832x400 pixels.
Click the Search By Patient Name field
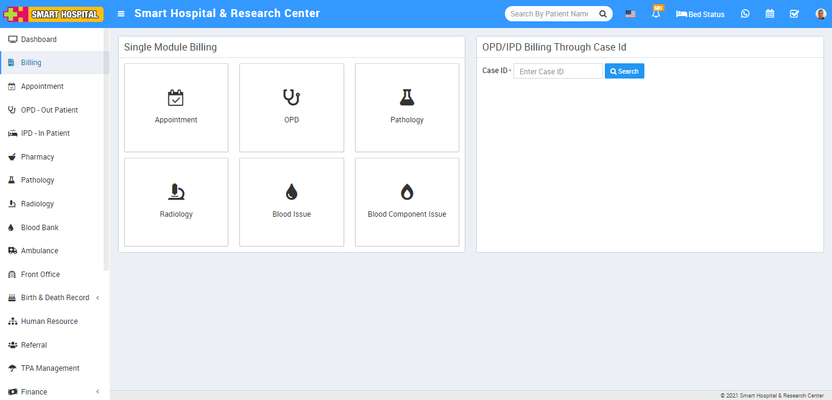(549, 14)
